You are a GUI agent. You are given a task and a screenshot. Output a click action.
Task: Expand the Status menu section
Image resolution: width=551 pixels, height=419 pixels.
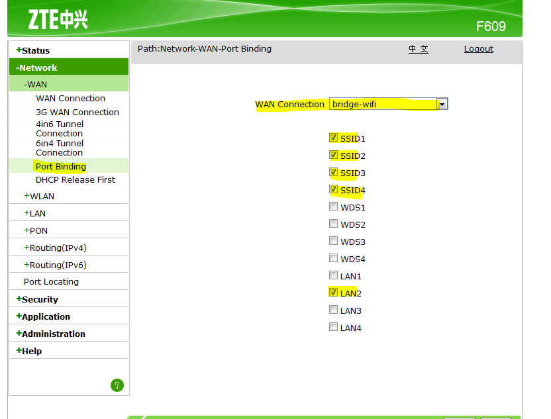point(33,50)
